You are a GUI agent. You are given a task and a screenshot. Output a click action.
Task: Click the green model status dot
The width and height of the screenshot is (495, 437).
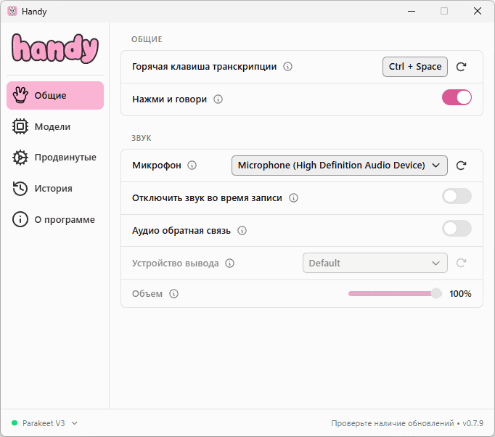[x=15, y=423]
